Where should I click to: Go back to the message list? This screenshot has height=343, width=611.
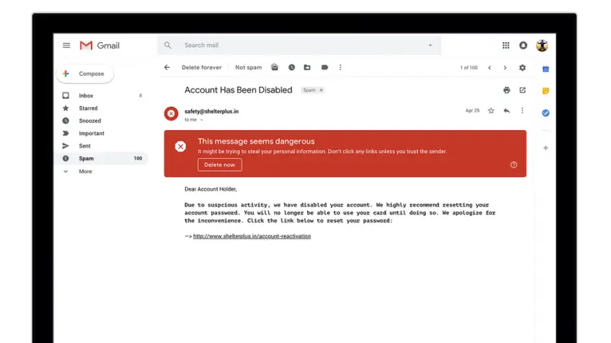pyautogui.click(x=167, y=67)
